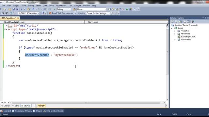Click Install Web Components button

(x=61, y=13)
